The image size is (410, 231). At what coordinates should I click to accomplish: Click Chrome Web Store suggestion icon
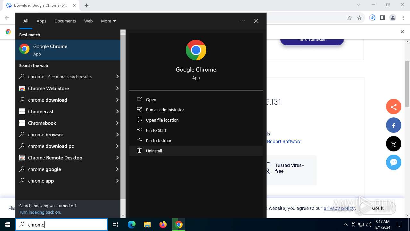[x=22, y=88]
